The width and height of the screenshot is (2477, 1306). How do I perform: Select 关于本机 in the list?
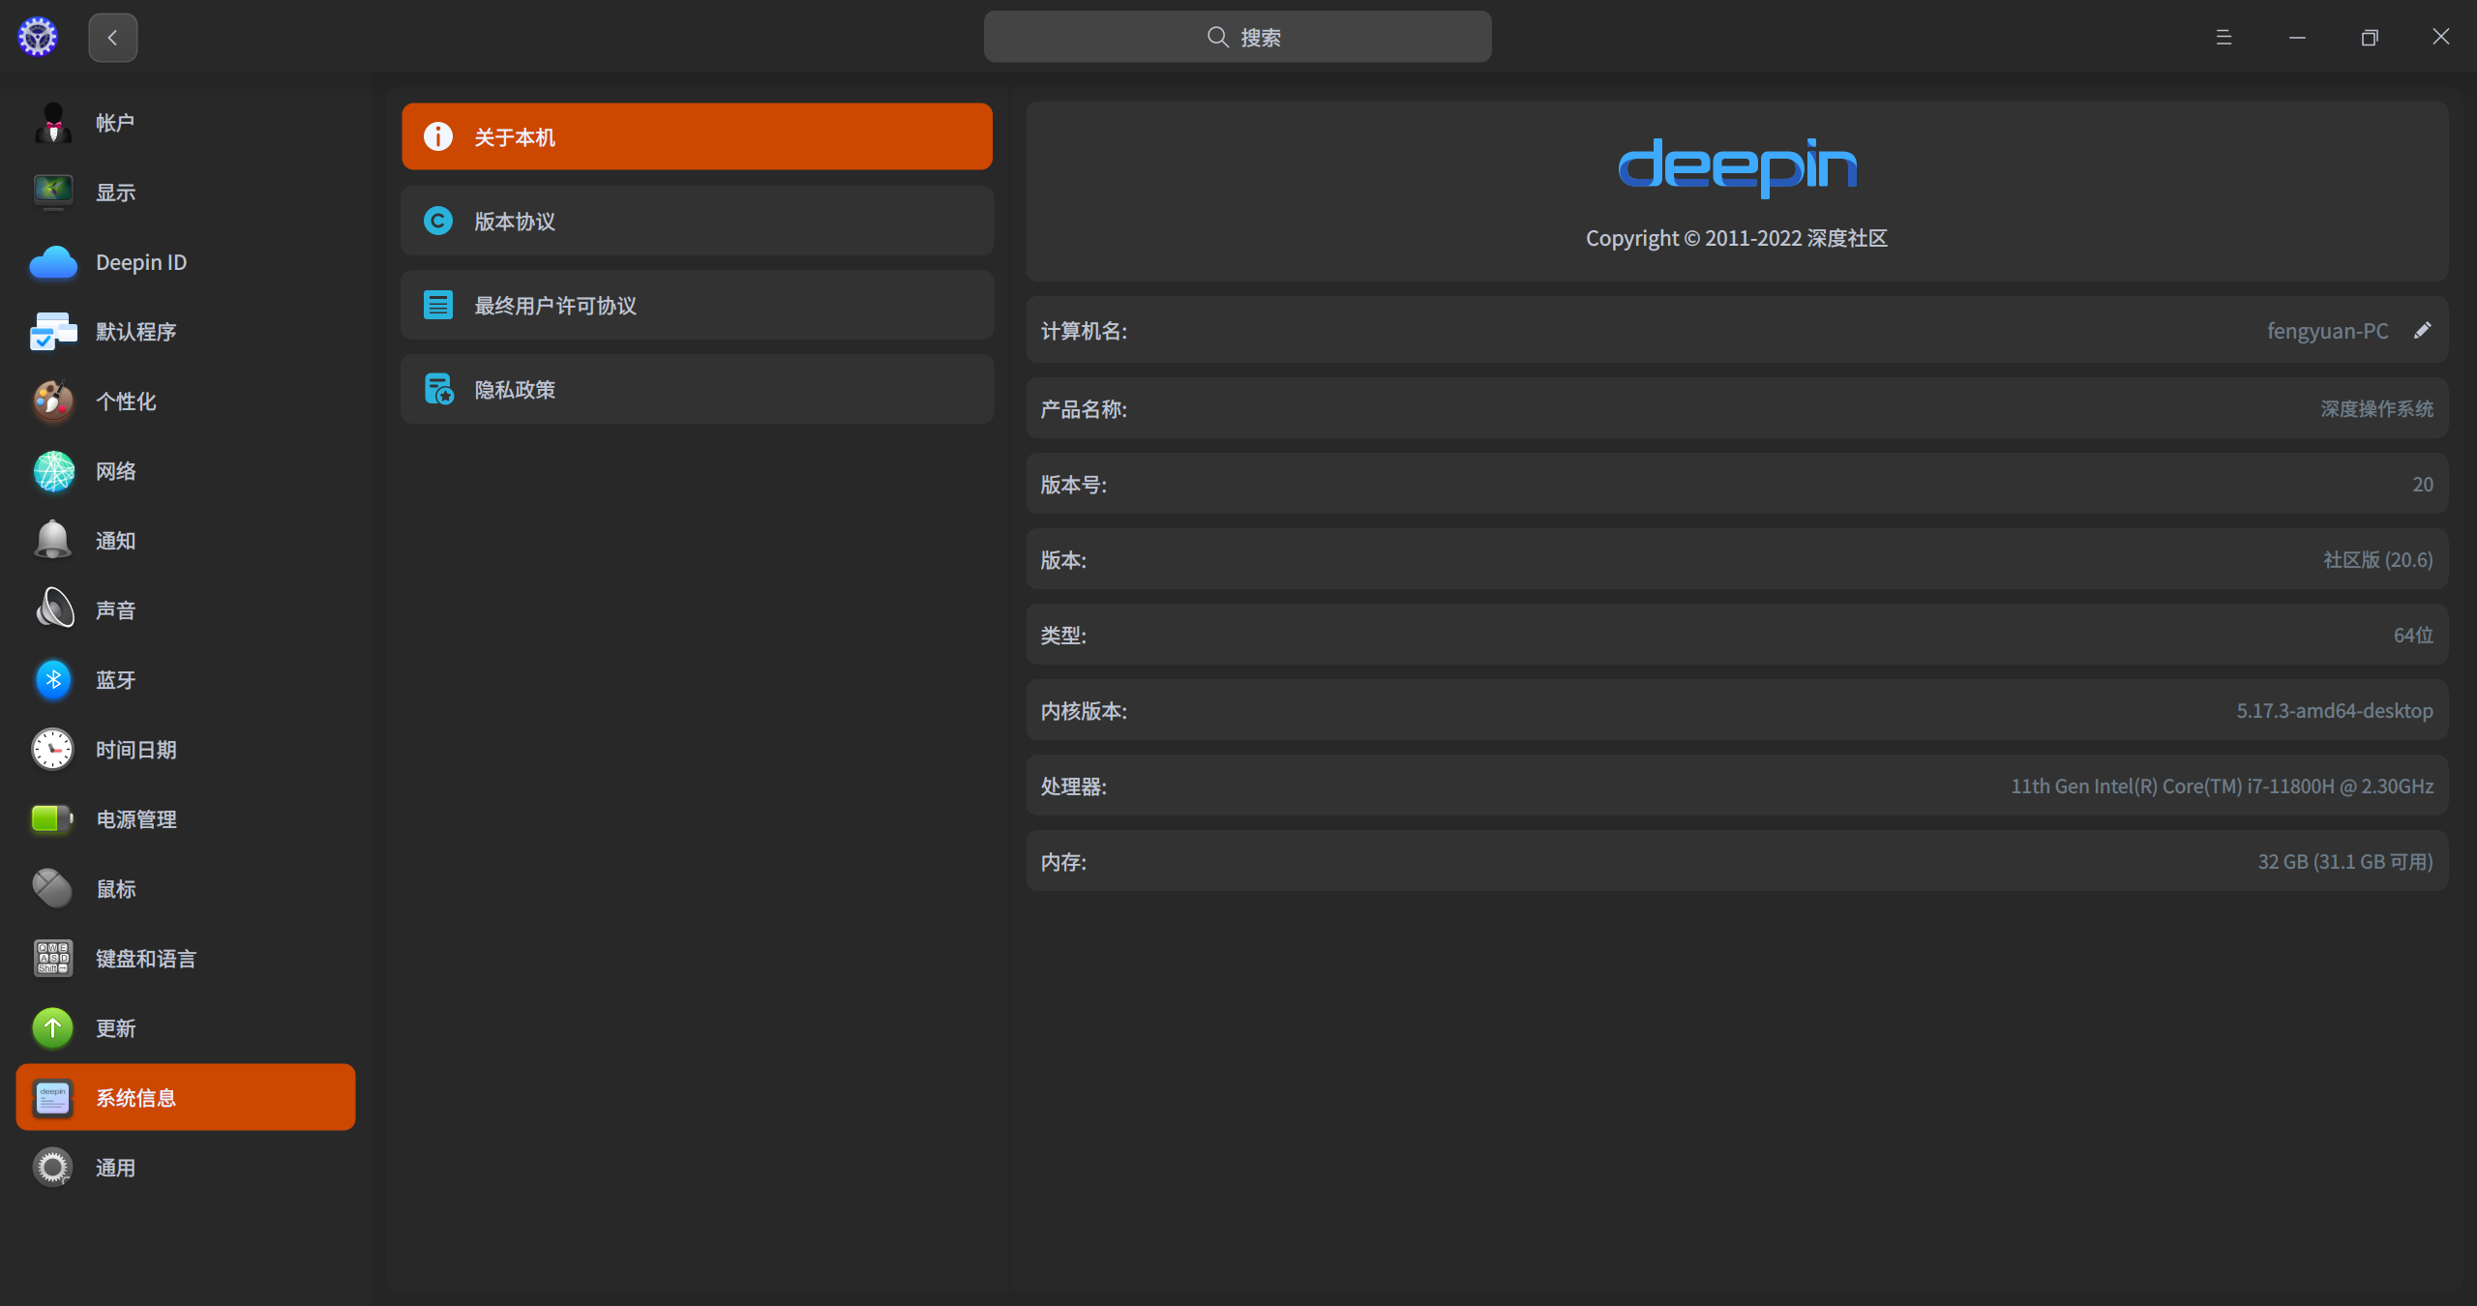pyautogui.click(x=697, y=137)
